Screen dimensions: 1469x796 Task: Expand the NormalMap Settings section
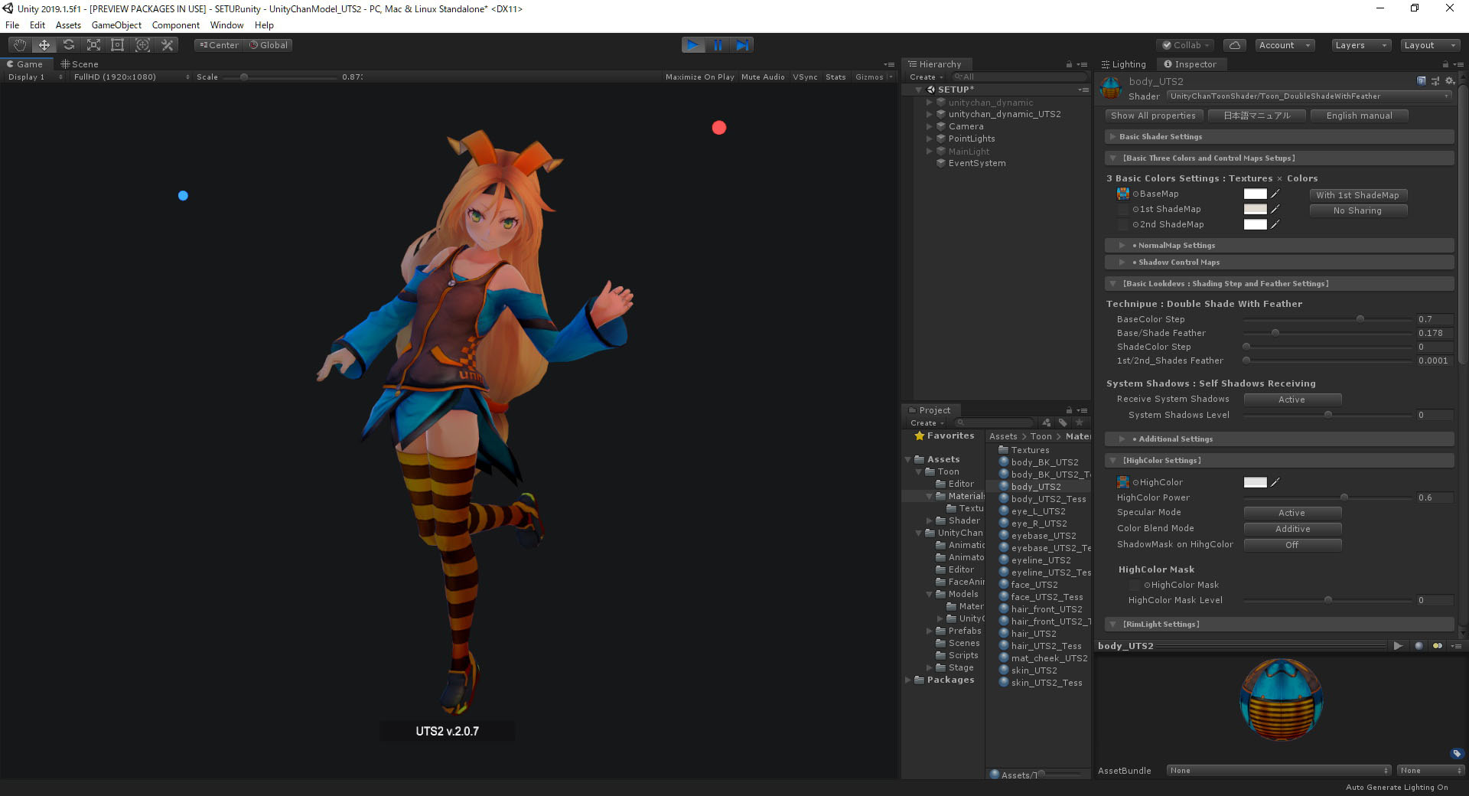click(1279, 246)
